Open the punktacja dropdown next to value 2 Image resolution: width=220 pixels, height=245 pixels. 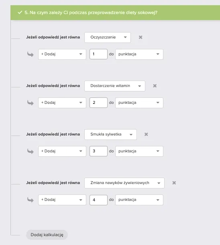(139, 103)
